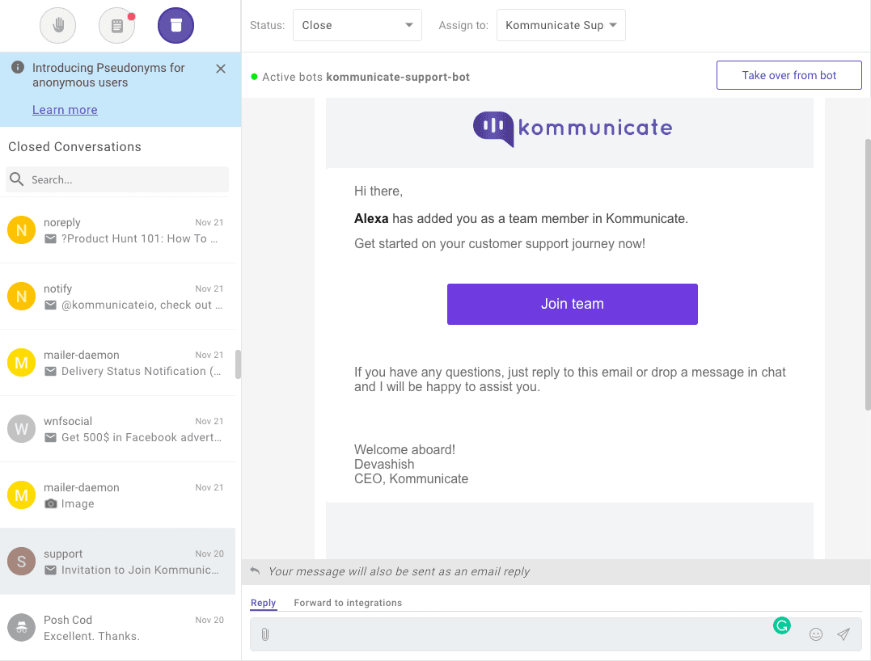Click the send message paper plane icon
Screen dimensions: 871x661
pyautogui.click(x=844, y=634)
